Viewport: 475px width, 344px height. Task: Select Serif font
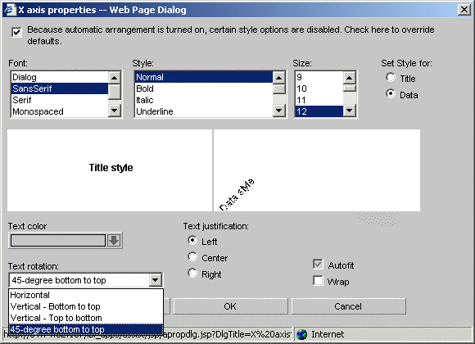pos(59,100)
